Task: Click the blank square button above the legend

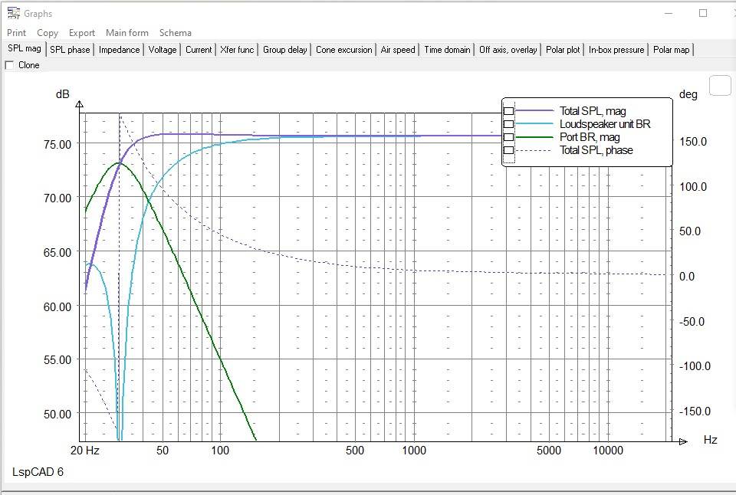Action: point(720,86)
